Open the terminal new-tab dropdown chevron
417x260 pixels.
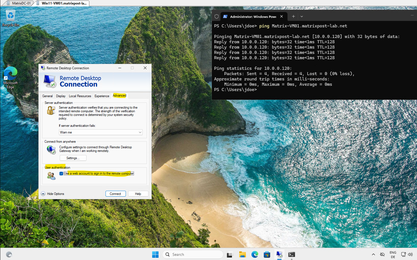[302, 16]
